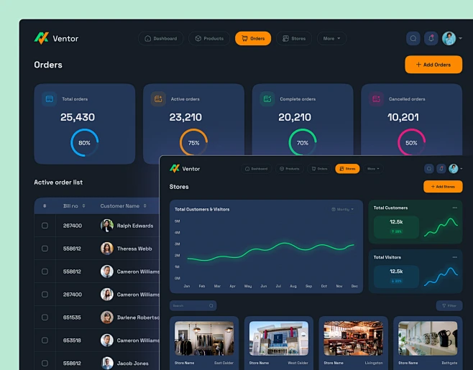The image size is (473, 370).
Task: Click the 50% Cancelled orders progress ring
Action: click(x=411, y=142)
